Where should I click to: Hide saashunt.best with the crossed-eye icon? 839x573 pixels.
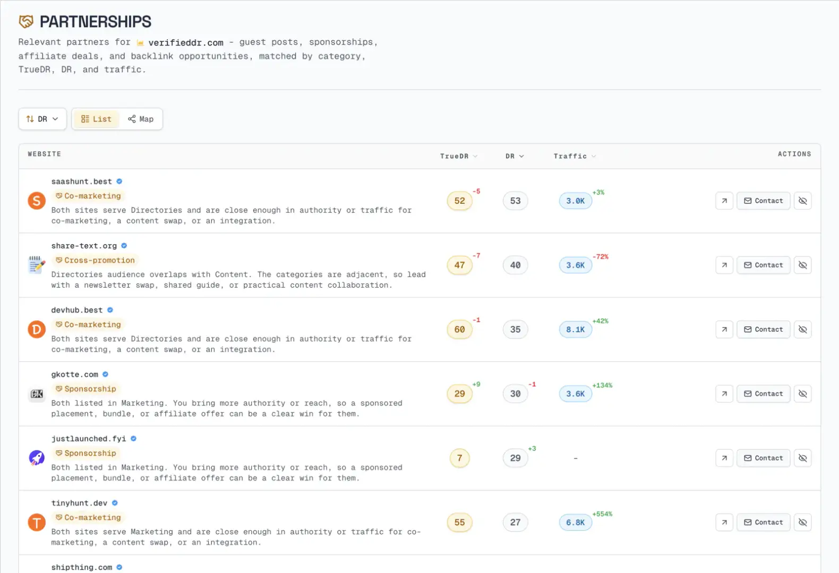point(802,201)
